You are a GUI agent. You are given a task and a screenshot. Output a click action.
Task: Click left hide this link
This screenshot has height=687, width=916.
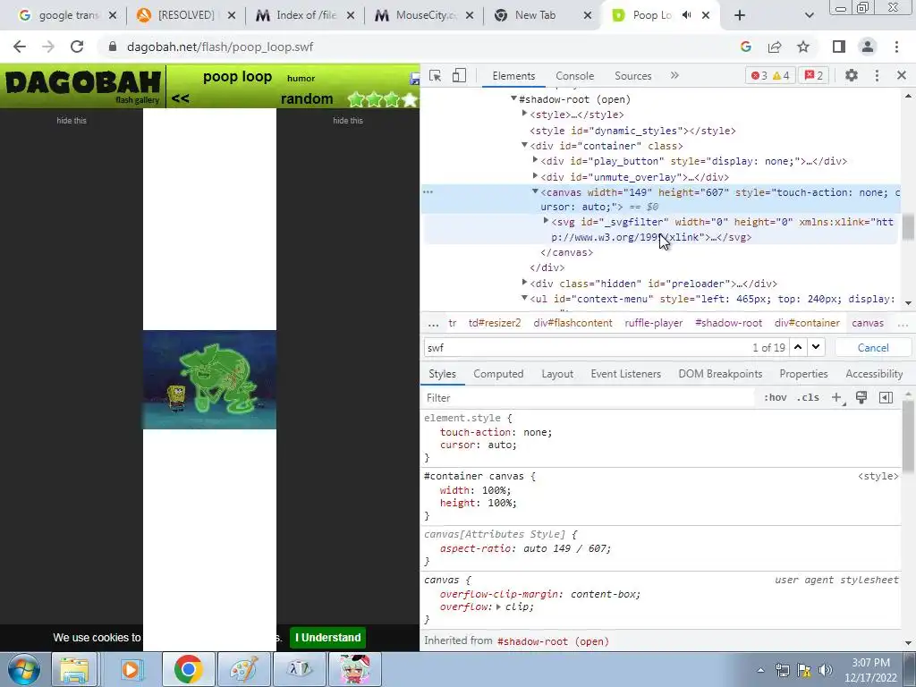pos(72,121)
